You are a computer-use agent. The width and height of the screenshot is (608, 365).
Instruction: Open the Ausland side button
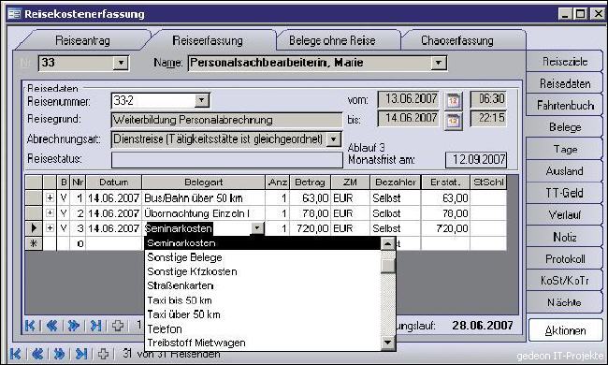pyautogui.click(x=565, y=171)
